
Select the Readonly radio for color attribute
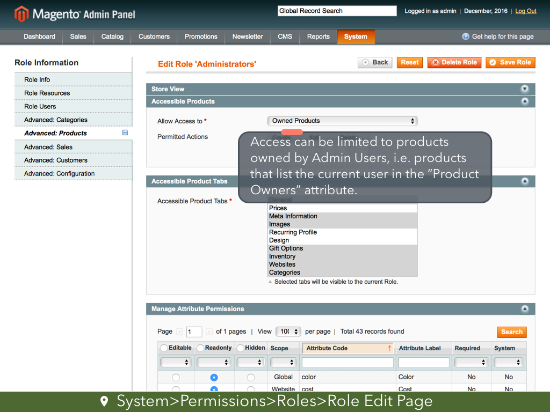214,378
